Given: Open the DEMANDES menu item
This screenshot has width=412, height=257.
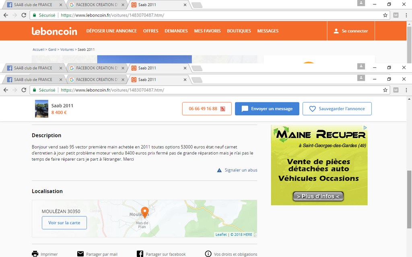Looking at the screenshot, I should [176, 31].
